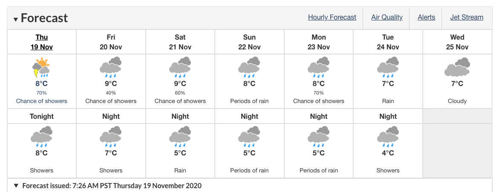
Task: Click the Forecast heading title
Action: 44,18
